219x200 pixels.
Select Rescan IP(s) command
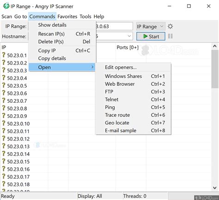[x=62, y=34]
